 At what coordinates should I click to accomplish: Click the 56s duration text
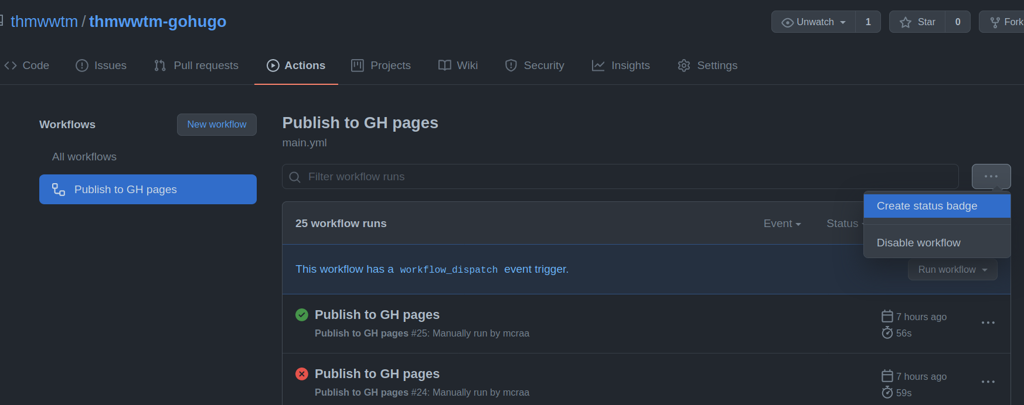click(904, 333)
